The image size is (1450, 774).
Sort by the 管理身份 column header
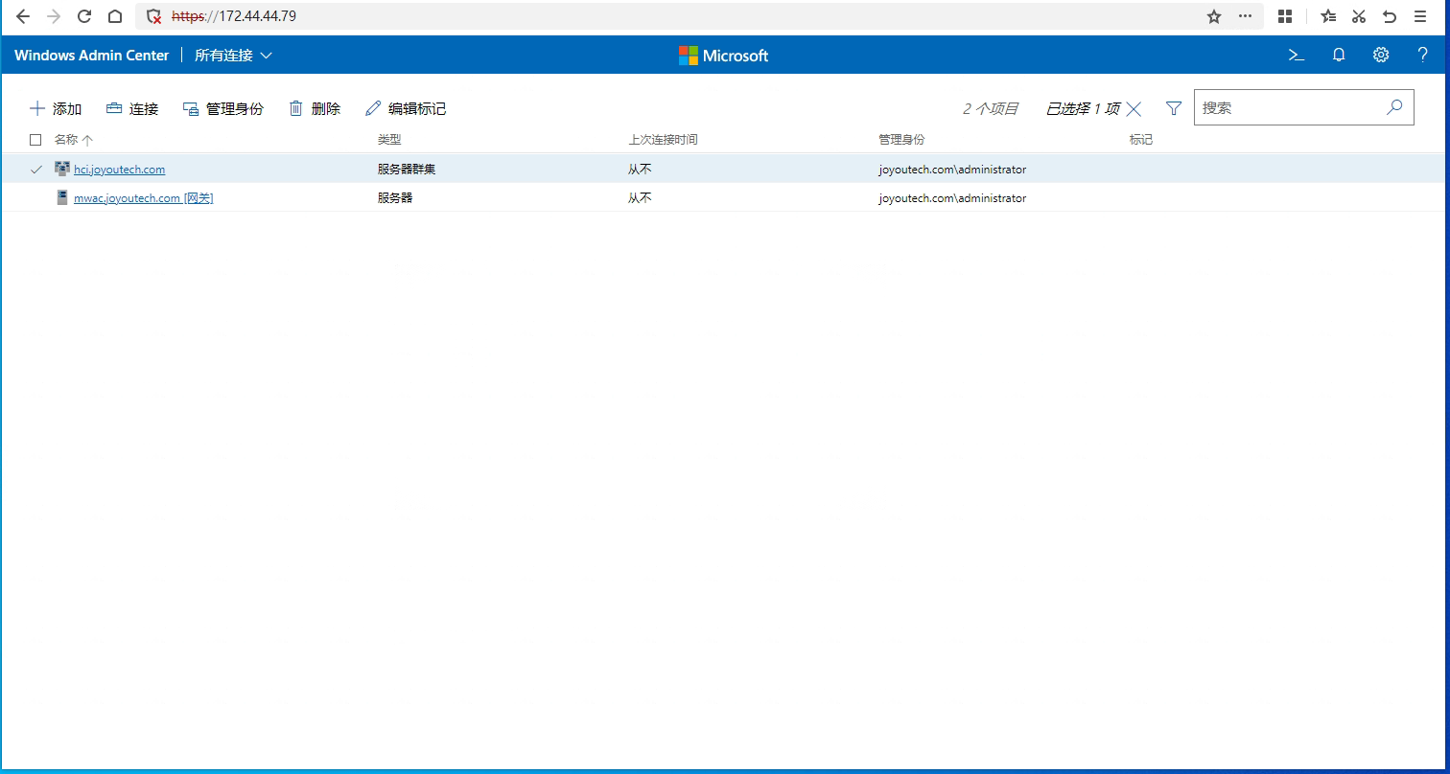click(901, 140)
